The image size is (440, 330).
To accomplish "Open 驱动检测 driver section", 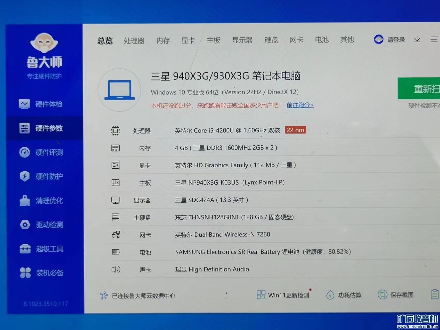I will pyautogui.click(x=41, y=225).
